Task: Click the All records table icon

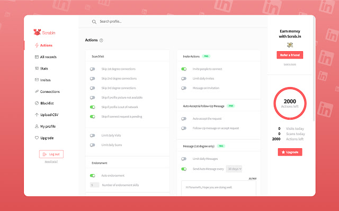Action: pos(37,57)
